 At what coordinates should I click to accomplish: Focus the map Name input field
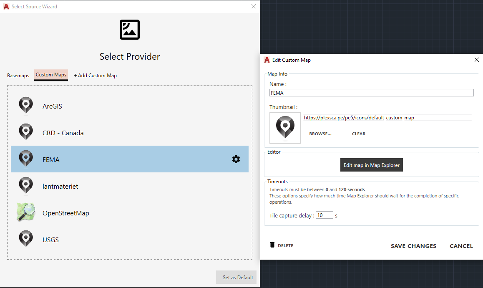(372, 93)
